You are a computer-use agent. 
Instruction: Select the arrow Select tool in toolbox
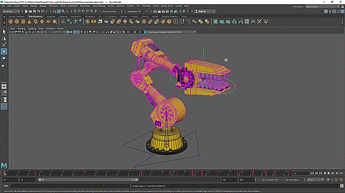coord(4,32)
